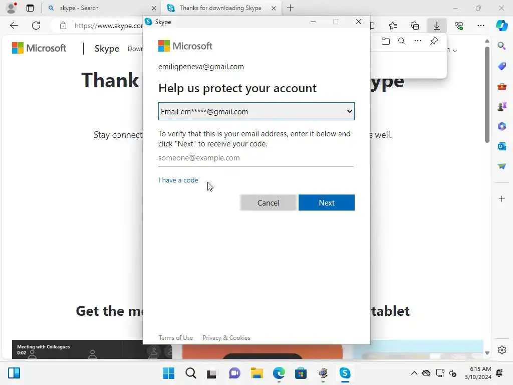Image resolution: width=513 pixels, height=385 pixels.
Task: Open a new browser tab
Action: 290,8
